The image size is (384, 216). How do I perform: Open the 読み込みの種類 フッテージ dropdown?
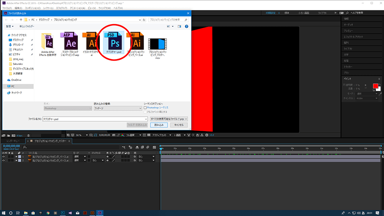tap(118, 108)
